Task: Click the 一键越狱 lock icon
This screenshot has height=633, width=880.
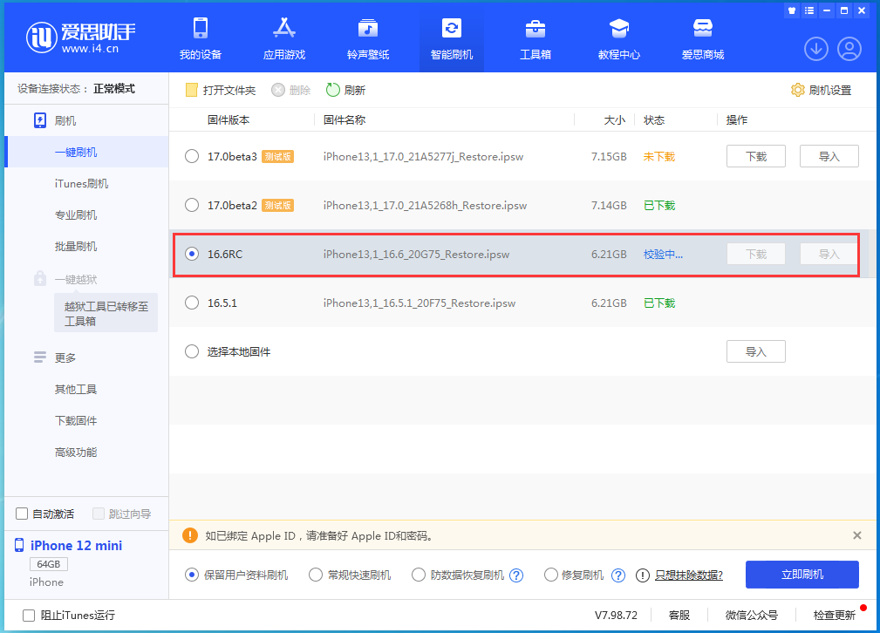Action: pyautogui.click(x=40, y=278)
